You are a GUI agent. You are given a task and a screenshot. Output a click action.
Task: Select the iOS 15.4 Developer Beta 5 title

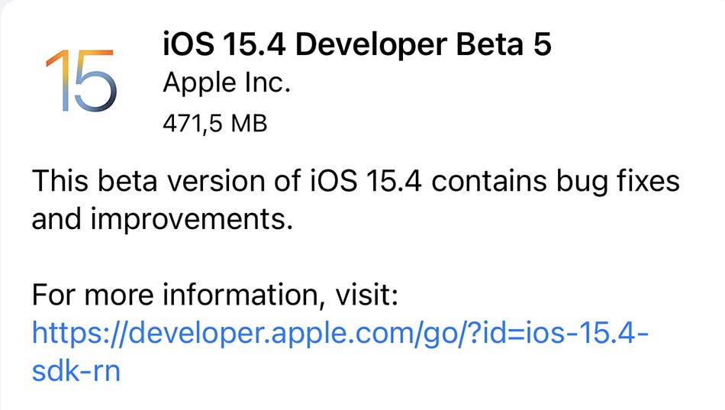click(x=357, y=44)
